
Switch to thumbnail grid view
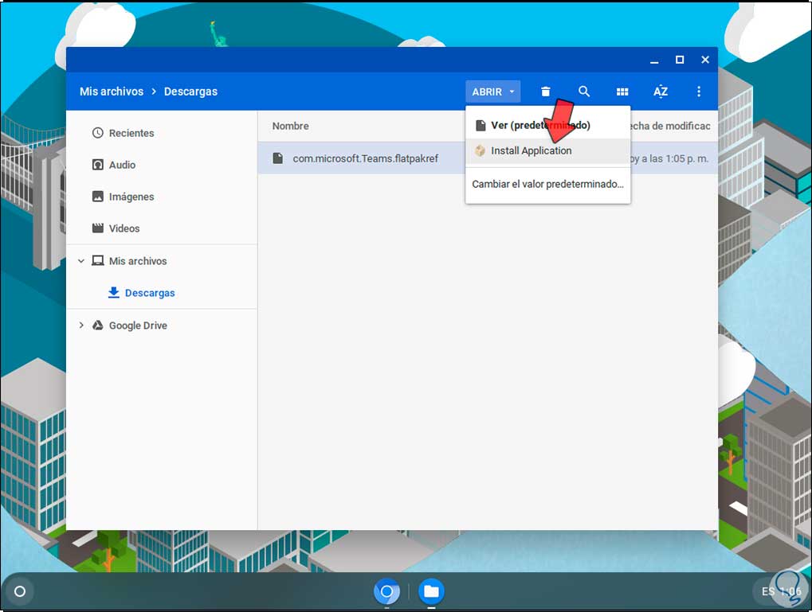click(x=622, y=92)
